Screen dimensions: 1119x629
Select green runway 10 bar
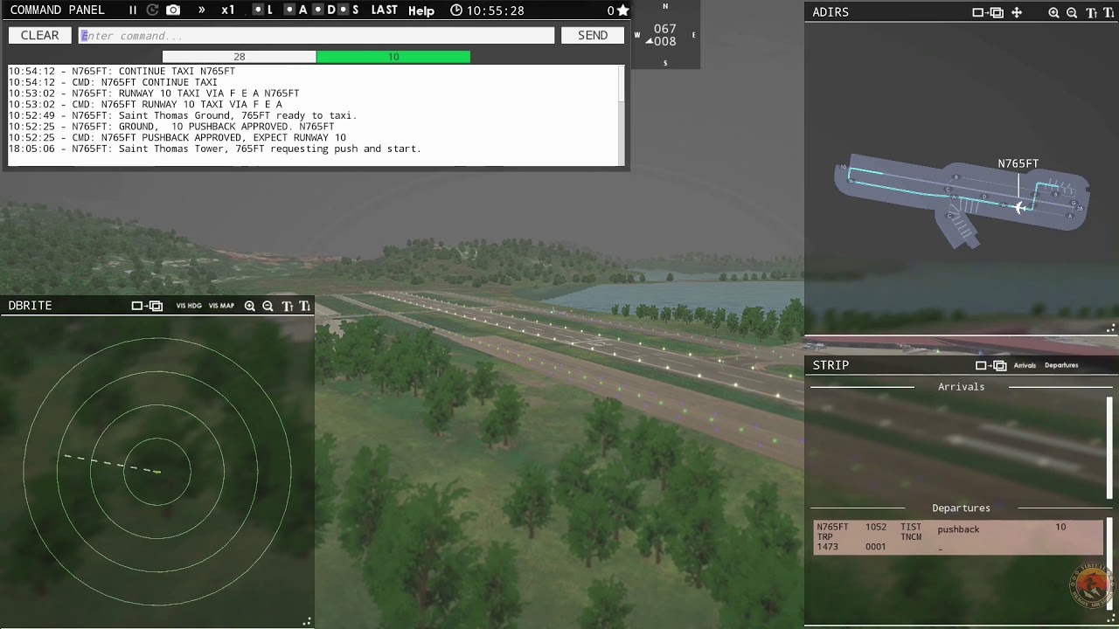coord(393,57)
